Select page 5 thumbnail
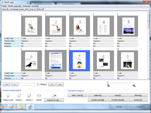The image size is (151, 113). click(x=128, y=26)
